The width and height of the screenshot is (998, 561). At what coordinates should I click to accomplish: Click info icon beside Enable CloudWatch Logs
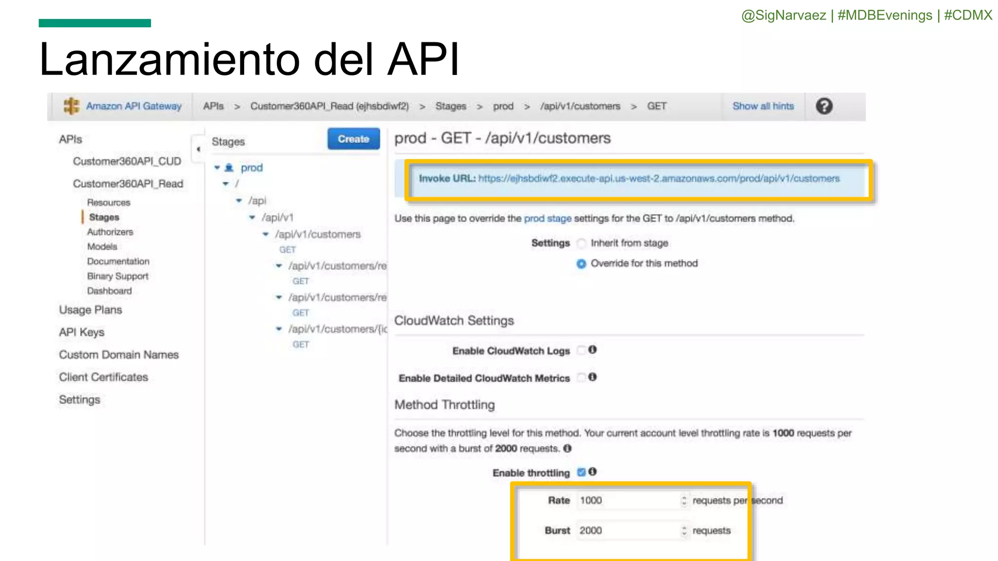(x=593, y=350)
